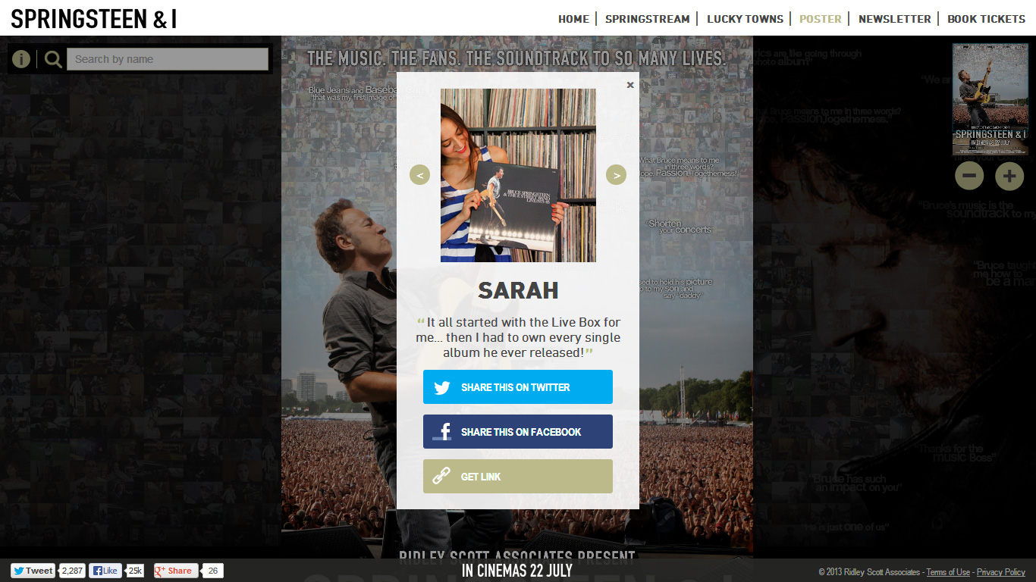1036x582 pixels.
Task: Share this on Twitter
Action: point(518,387)
